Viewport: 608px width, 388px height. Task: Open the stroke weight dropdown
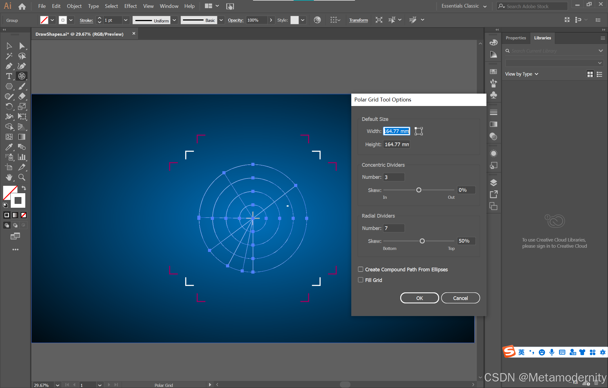(x=126, y=20)
